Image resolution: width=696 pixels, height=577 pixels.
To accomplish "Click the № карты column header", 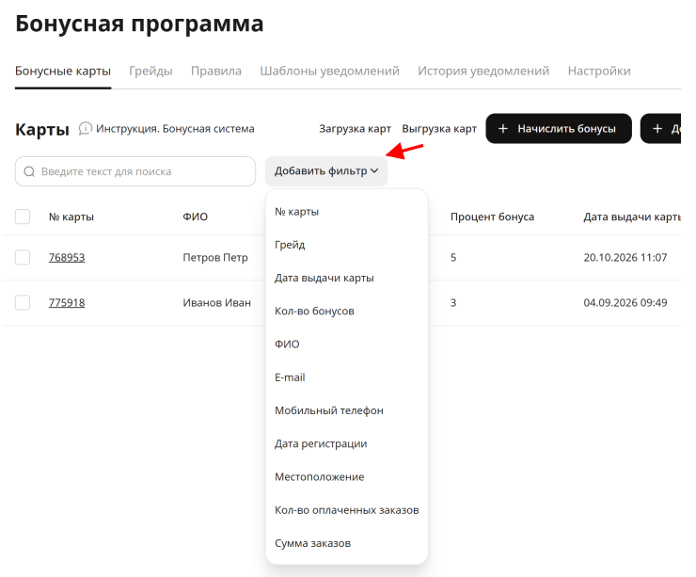I will click(x=71, y=216).
